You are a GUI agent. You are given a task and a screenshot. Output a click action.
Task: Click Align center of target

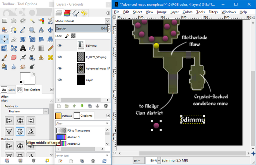20,121
